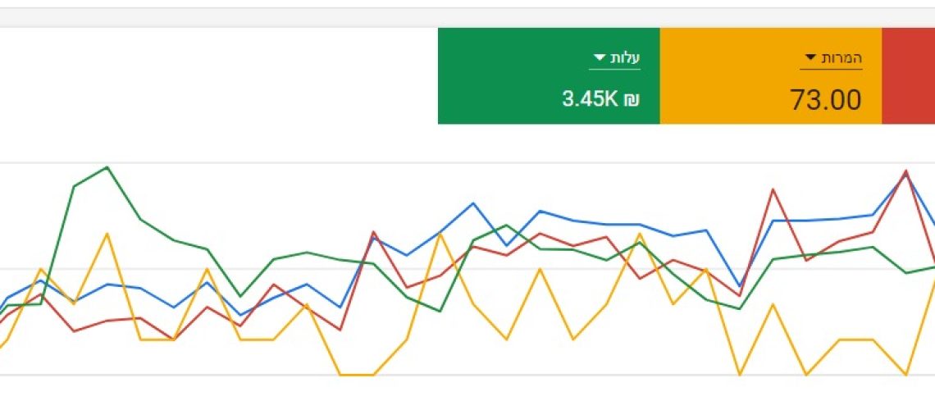Click the green line's highest peak

point(107,167)
